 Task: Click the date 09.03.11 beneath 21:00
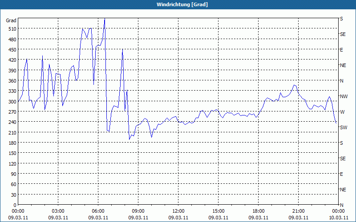(298, 218)
